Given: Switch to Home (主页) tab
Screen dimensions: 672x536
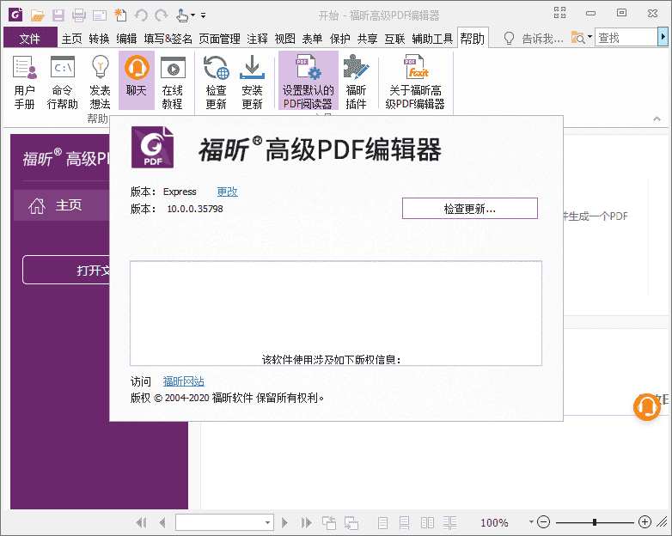Looking at the screenshot, I should pos(71,39).
